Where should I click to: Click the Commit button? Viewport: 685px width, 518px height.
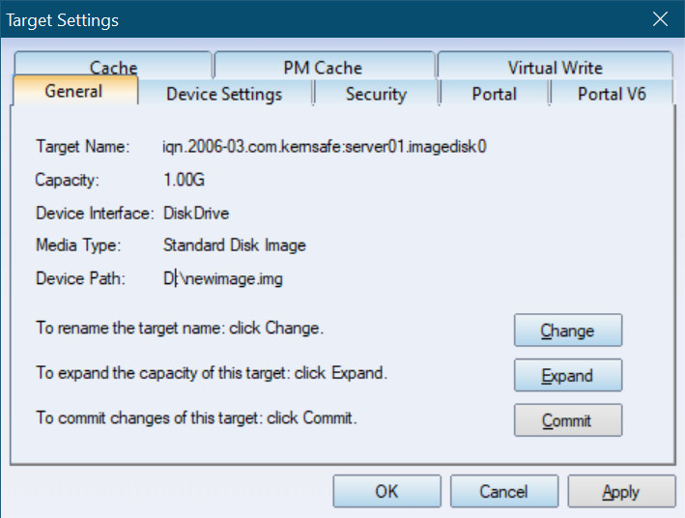(x=568, y=420)
